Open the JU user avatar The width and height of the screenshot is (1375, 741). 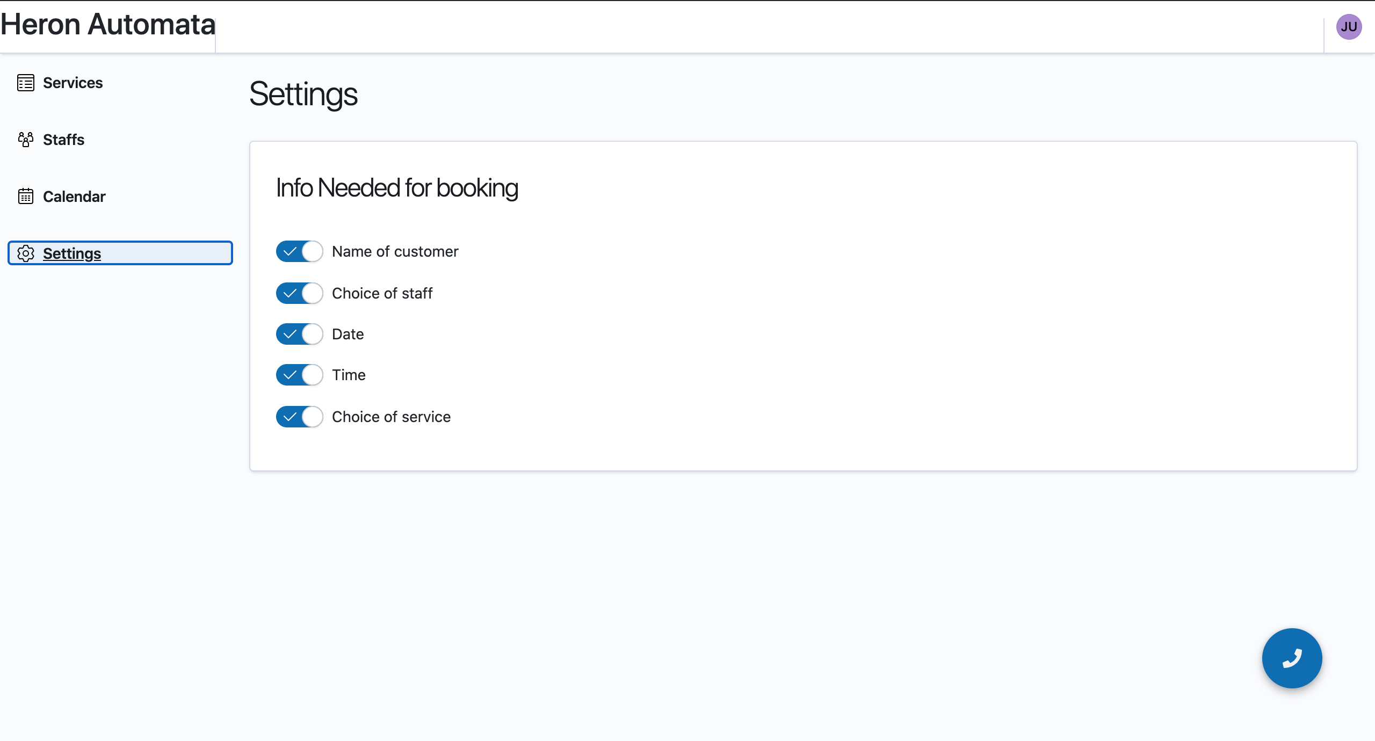pyautogui.click(x=1349, y=27)
